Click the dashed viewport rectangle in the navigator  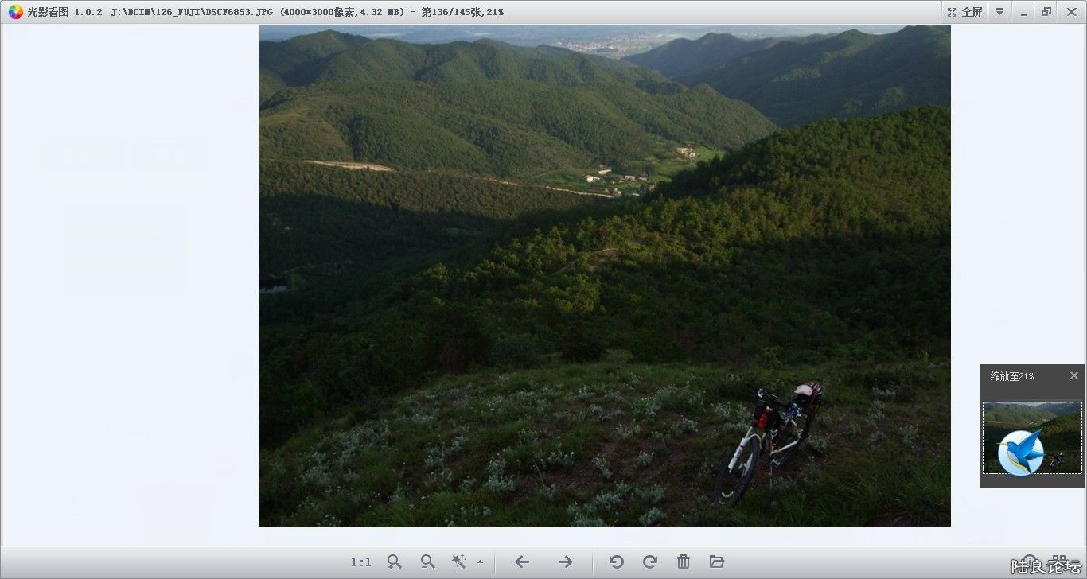[1032, 437]
